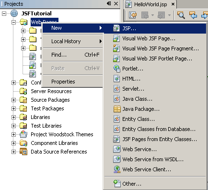Click the Other... plus file icon
208x190 pixels.
[117, 184]
